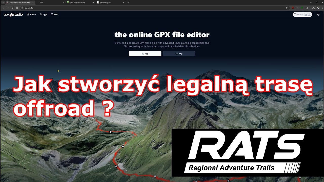The image size is (324, 182).
Task: Switch to the gpx.studio browser tab
Action: pyautogui.click(x=20, y=2)
